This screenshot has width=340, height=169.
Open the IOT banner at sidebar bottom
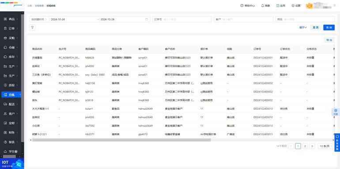(12, 164)
